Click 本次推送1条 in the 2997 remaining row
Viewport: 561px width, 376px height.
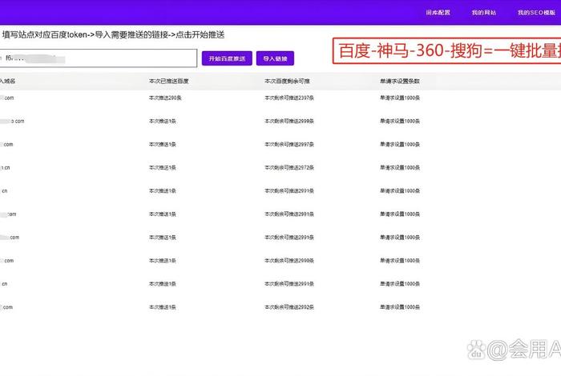pos(163,144)
